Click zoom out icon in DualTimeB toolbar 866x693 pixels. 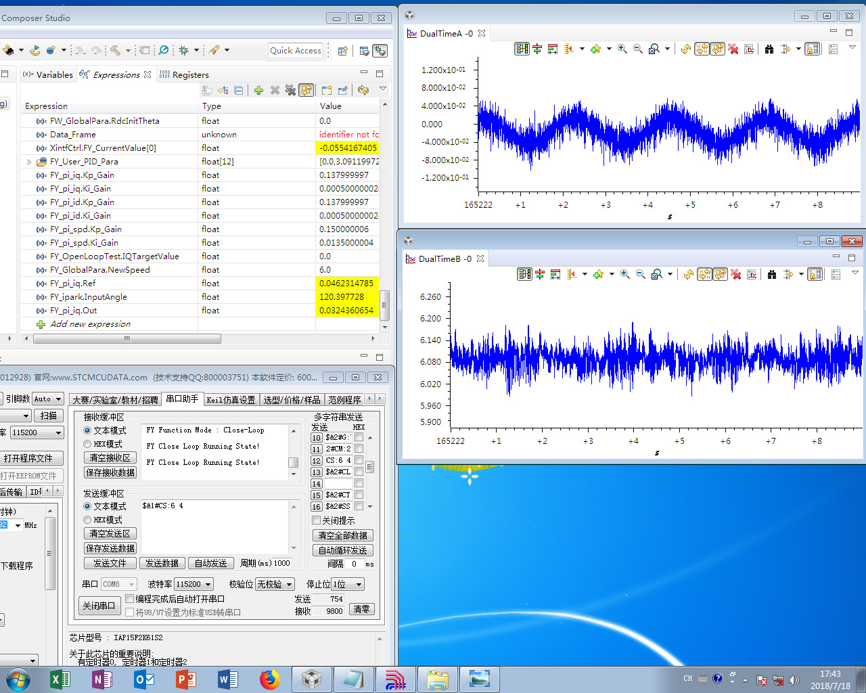click(640, 274)
